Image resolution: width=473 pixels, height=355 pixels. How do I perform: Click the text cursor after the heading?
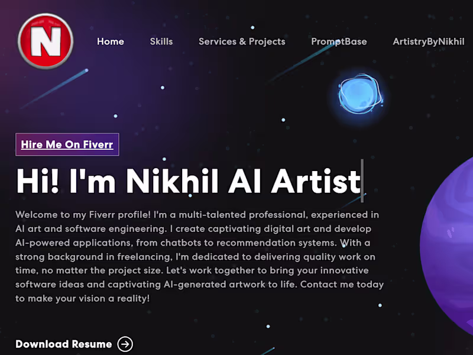point(361,182)
